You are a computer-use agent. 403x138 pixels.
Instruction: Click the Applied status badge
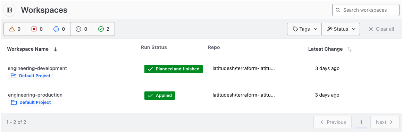point(160,96)
